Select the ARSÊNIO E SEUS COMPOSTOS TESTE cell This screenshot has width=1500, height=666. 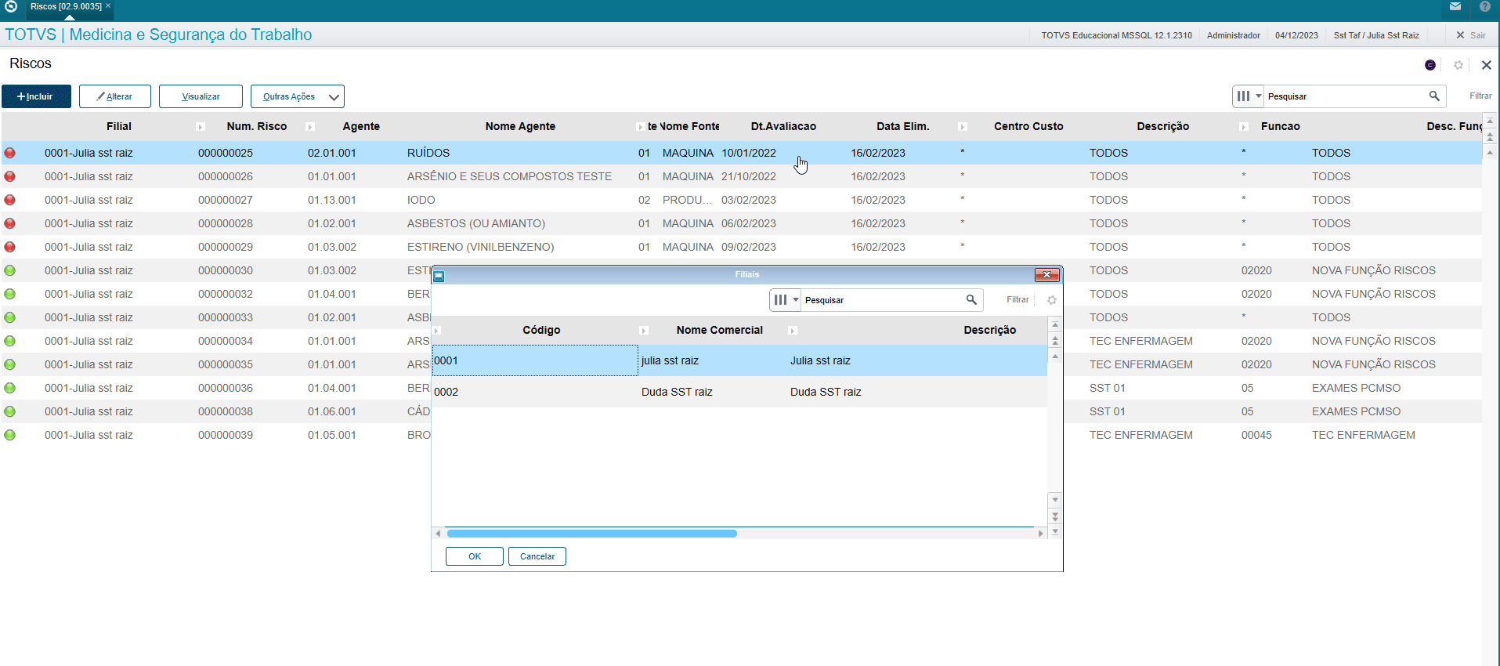point(509,176)
